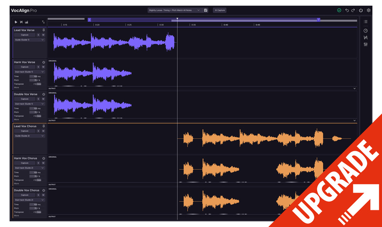382x227 pixels.
Task: Show More settings for Harm Vox Verse
Action: click(x=16, y=88)
